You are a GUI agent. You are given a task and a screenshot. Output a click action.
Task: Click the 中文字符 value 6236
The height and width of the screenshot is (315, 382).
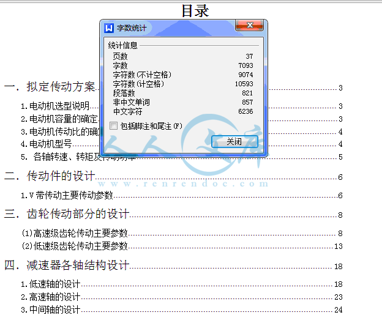[246, 111]
